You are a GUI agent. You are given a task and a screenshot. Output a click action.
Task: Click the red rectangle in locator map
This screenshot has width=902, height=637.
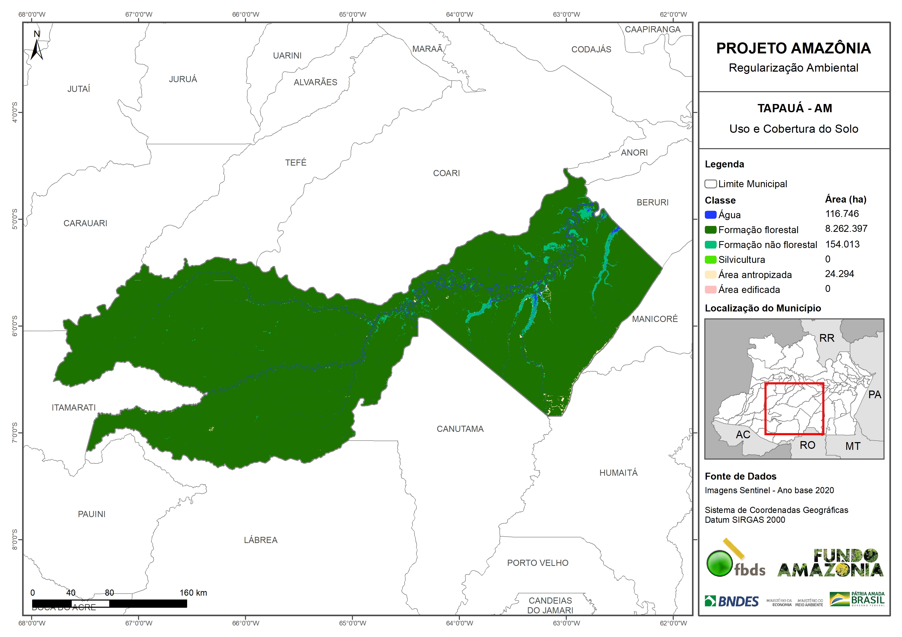(794, 408)
